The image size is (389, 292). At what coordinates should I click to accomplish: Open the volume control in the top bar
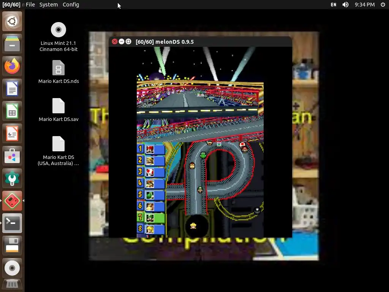[345, 5]
